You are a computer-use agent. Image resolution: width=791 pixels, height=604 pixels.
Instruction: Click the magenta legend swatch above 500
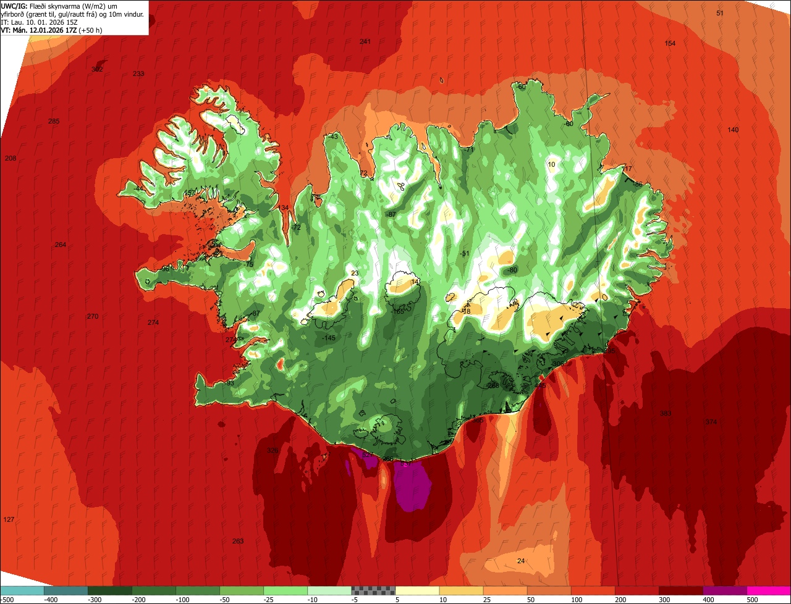tap(769, 590)
